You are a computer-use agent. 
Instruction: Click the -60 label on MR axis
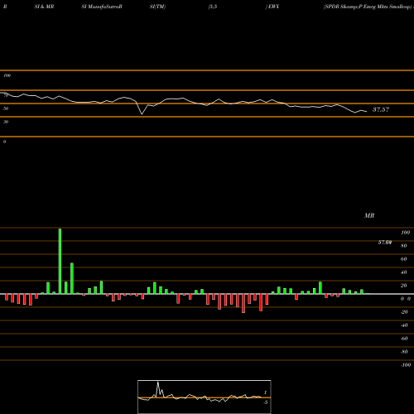pos(404,339)
